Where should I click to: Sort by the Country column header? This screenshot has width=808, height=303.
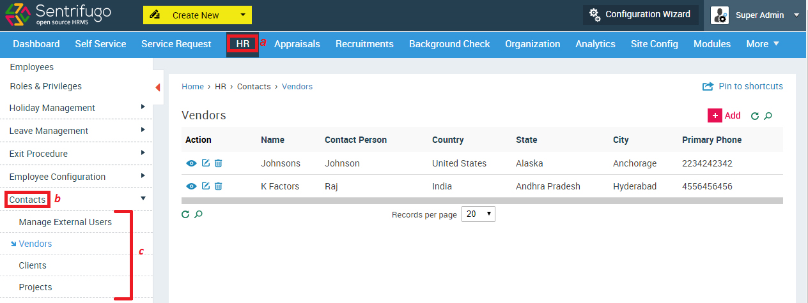coord(448,140)
